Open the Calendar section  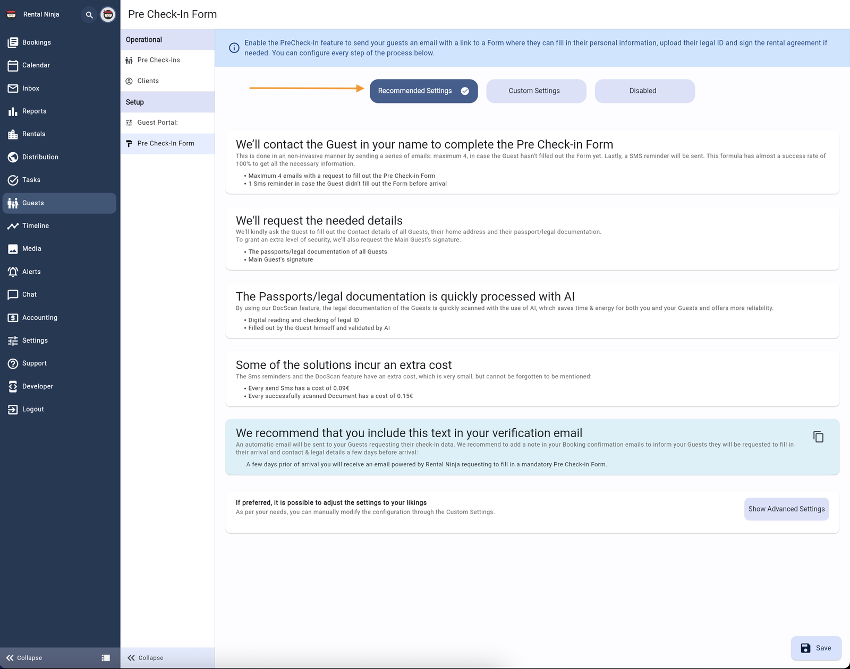point(36,65)
